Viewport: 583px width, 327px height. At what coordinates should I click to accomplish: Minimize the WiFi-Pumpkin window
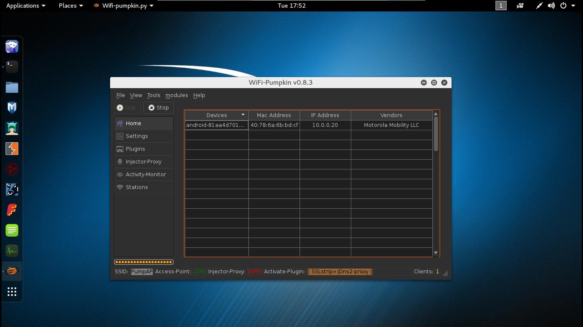pos(424,83)
